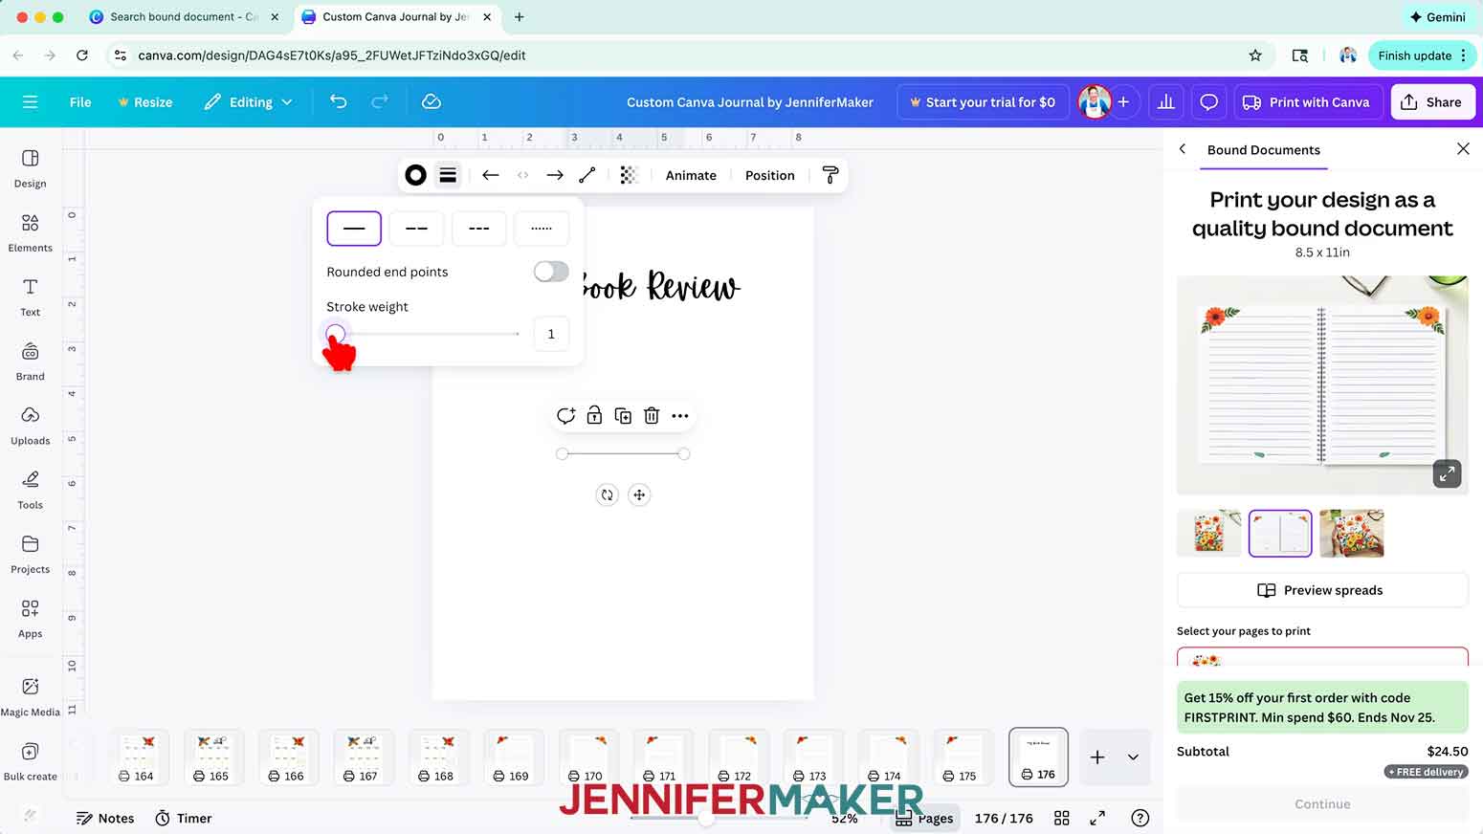The width and height of the screenshot is (1483, 834).
Task: Check the cloud save status icon
Action: pyautogui.click(x=432, y=101)
